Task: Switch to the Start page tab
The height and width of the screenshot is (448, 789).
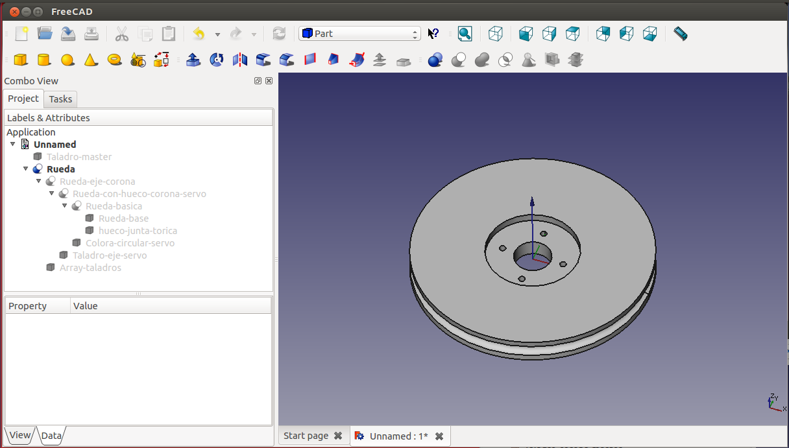Action: point(306,436)
